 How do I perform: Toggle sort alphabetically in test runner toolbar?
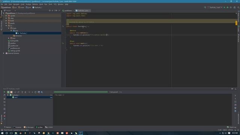pos(15,92)
